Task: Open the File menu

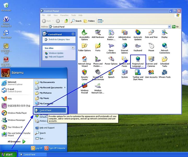Action: (43, 15)
